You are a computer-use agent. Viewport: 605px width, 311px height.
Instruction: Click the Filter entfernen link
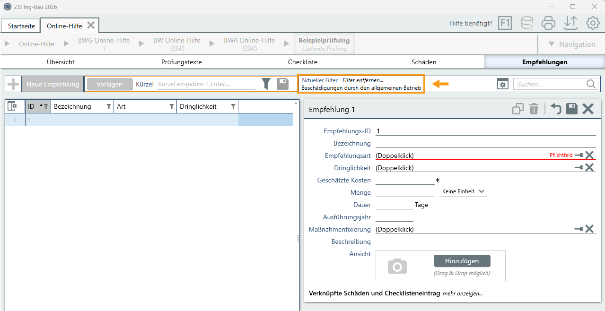point(363,80)
